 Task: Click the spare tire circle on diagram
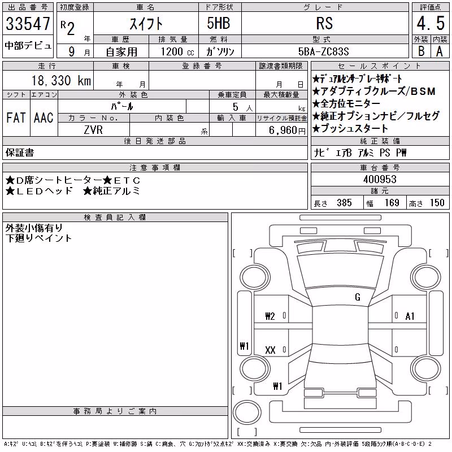[x=247, y=412]
